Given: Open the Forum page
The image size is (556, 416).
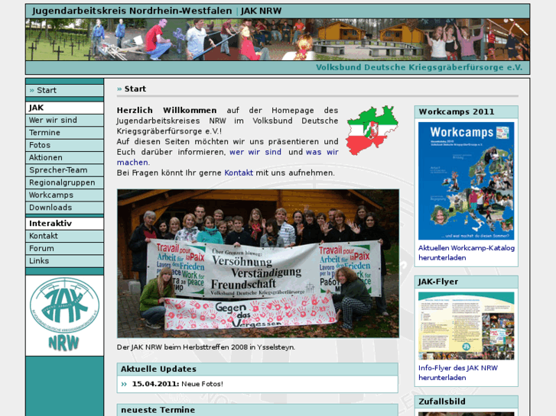Looking at the screenshot, I should coord(64,249).
